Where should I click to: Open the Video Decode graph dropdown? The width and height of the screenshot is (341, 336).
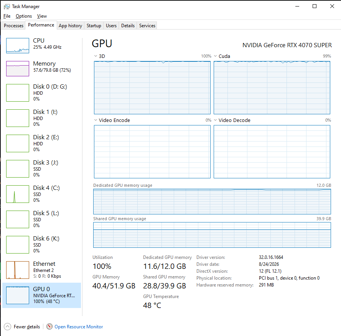215,120
